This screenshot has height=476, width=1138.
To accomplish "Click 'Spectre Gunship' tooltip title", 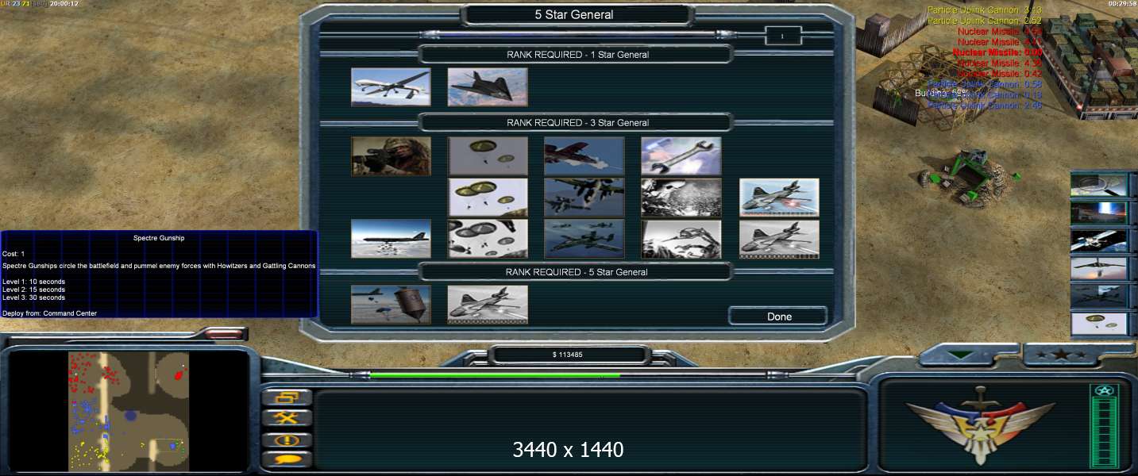I will pyautogui.click(x=160, y=238).
